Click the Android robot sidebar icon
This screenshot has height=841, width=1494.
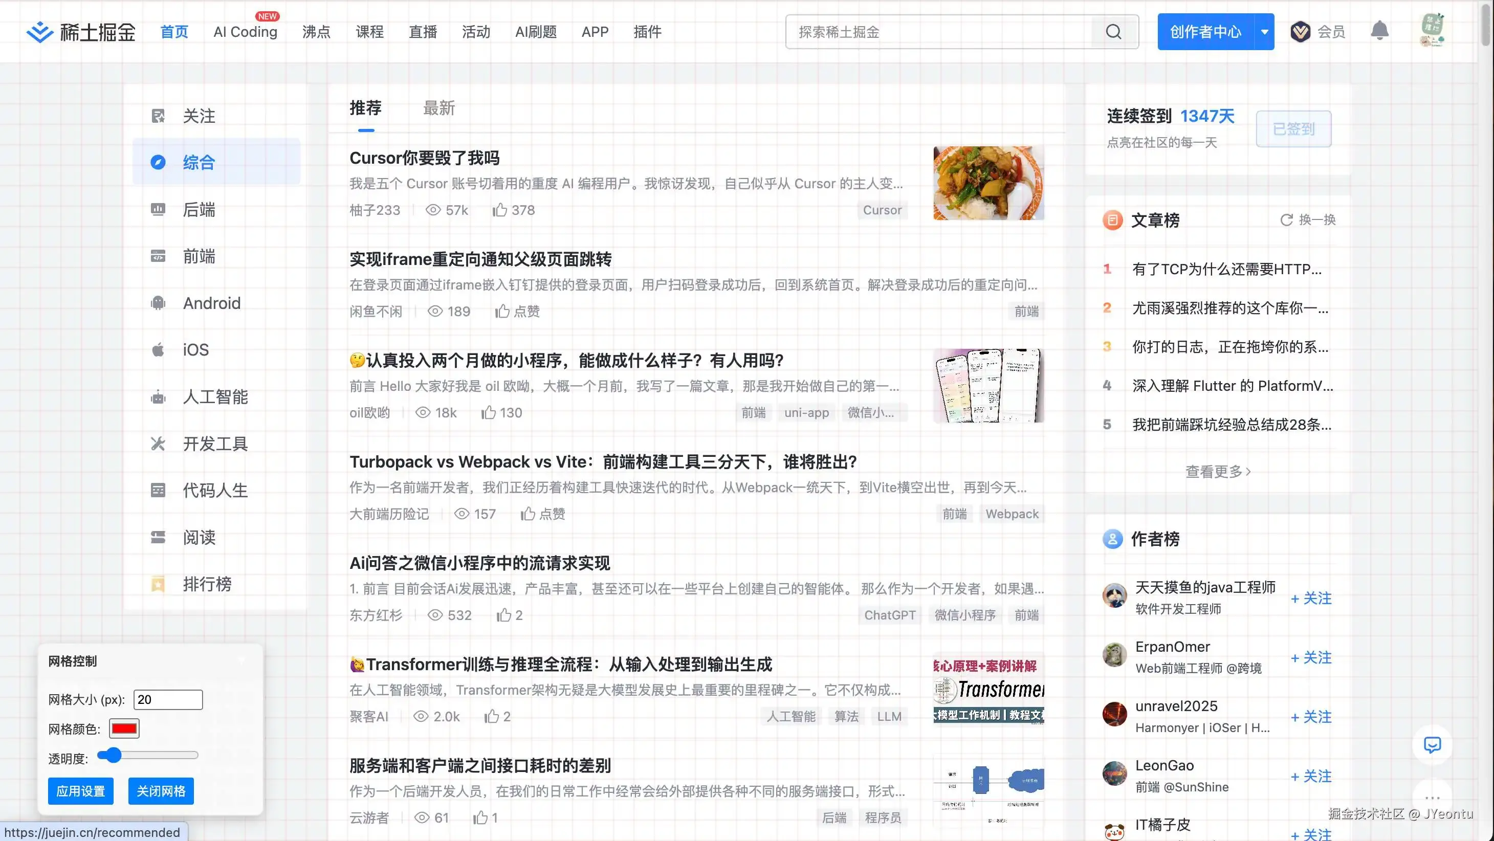tap(158, 303)
